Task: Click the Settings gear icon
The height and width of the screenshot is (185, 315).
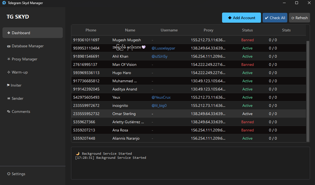Action: pyautogui.click(x=9, y=174)
